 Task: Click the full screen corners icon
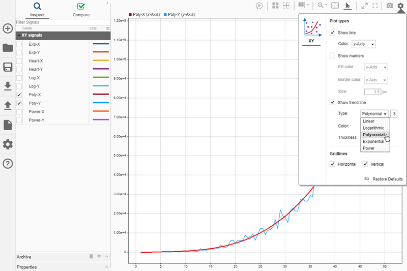pos(375,6)
